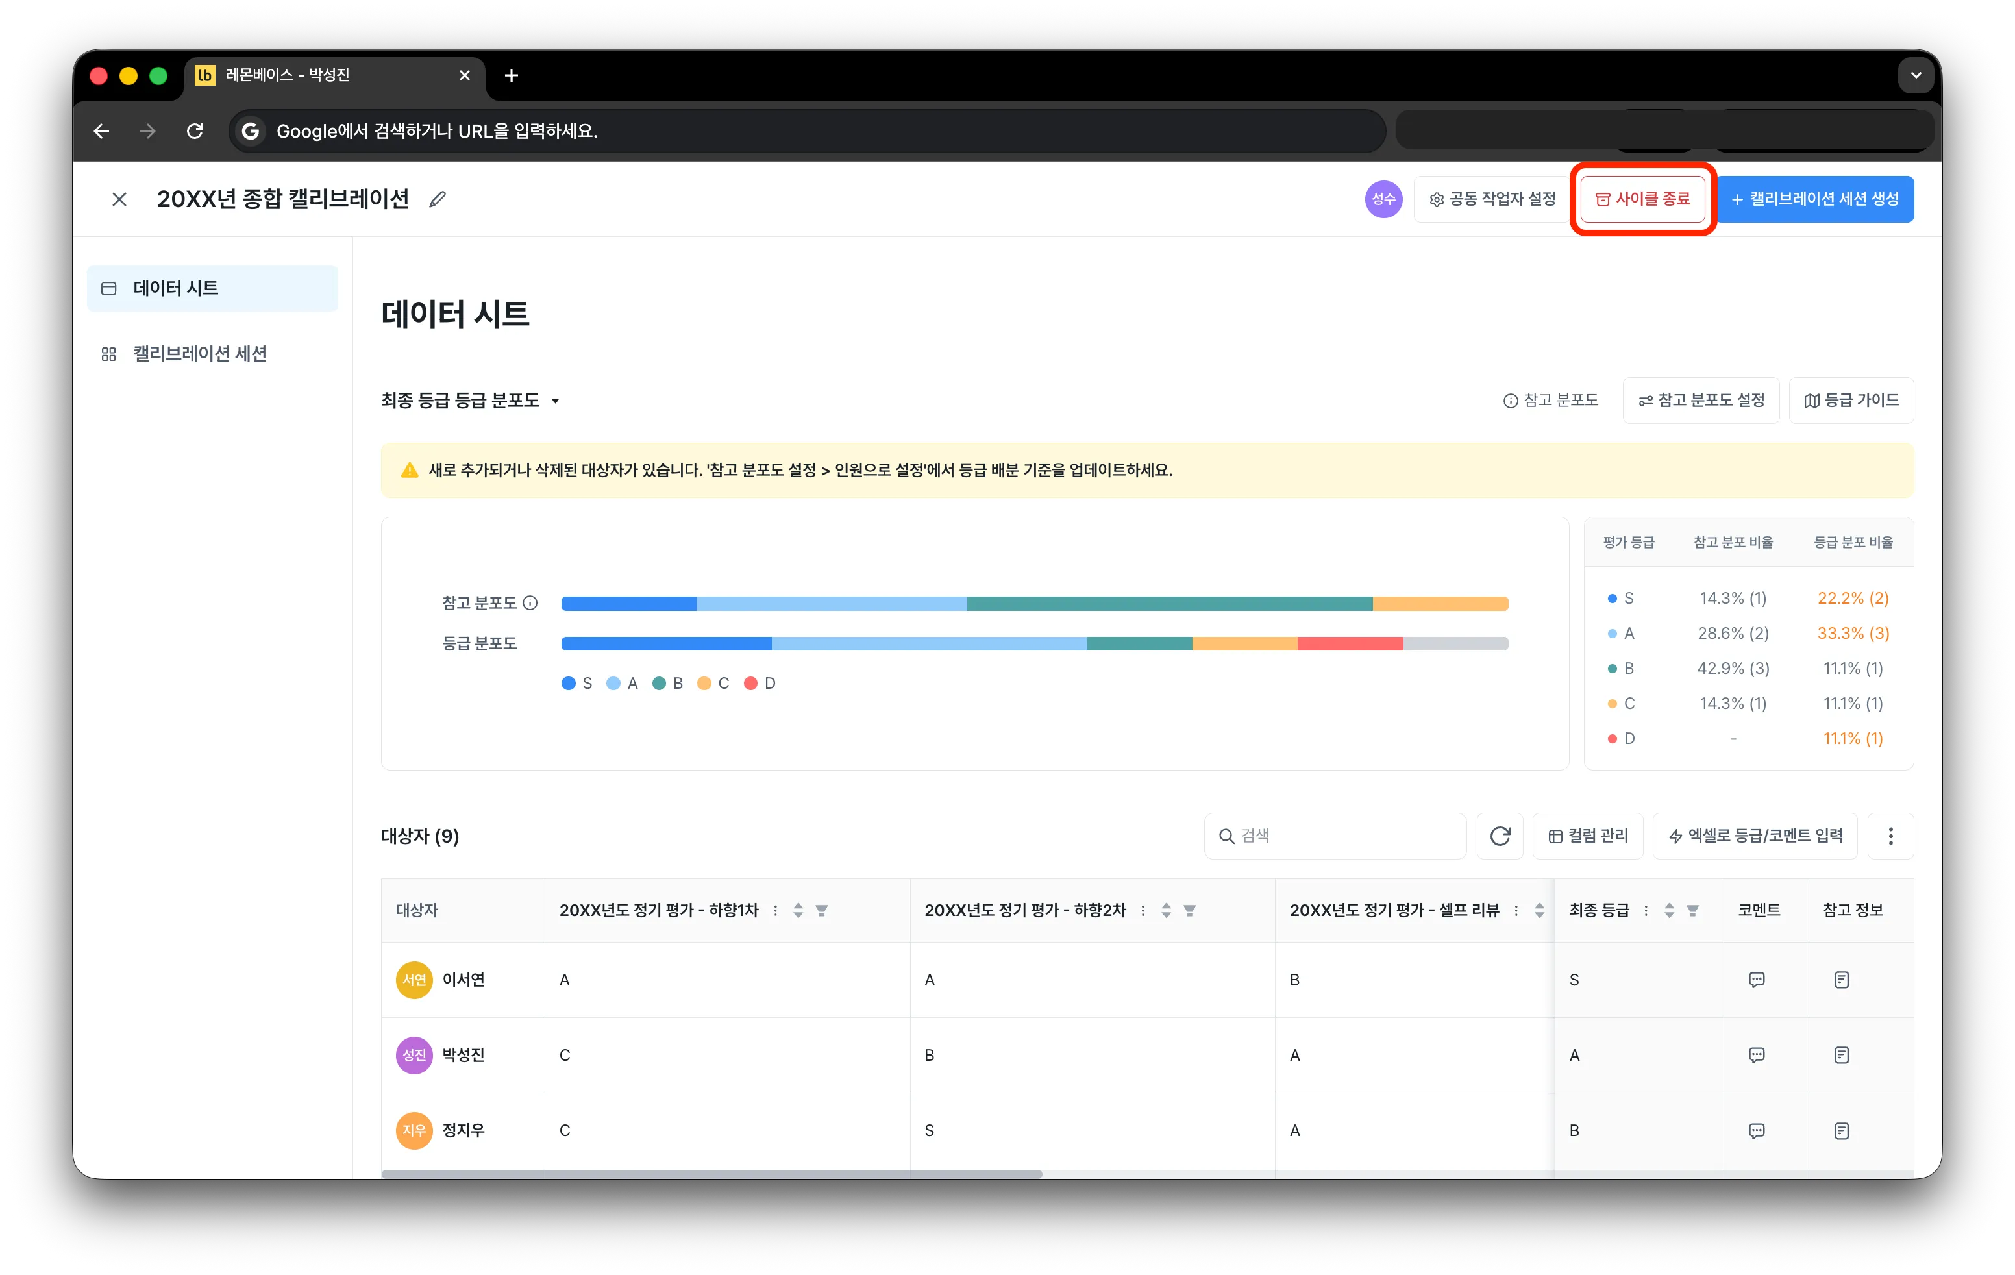Filter the 하향2차 column
This screenshot has height=1275, width=2015.
(1189, 910)
